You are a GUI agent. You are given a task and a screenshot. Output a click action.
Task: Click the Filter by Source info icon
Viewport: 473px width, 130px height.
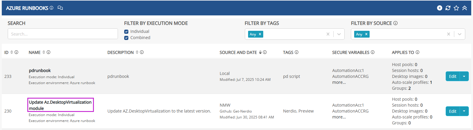(x=395, y=23)
